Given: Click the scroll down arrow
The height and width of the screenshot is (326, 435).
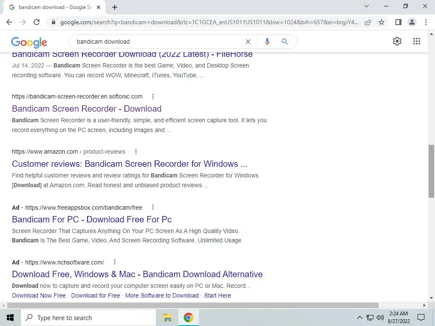Looking at the screenshot, I should pyautogui.click(x=431, y=298).
